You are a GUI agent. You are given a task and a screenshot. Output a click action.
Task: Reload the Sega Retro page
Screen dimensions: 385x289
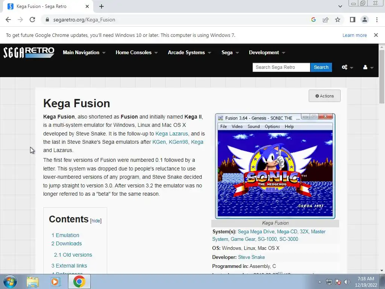[32, 20]
